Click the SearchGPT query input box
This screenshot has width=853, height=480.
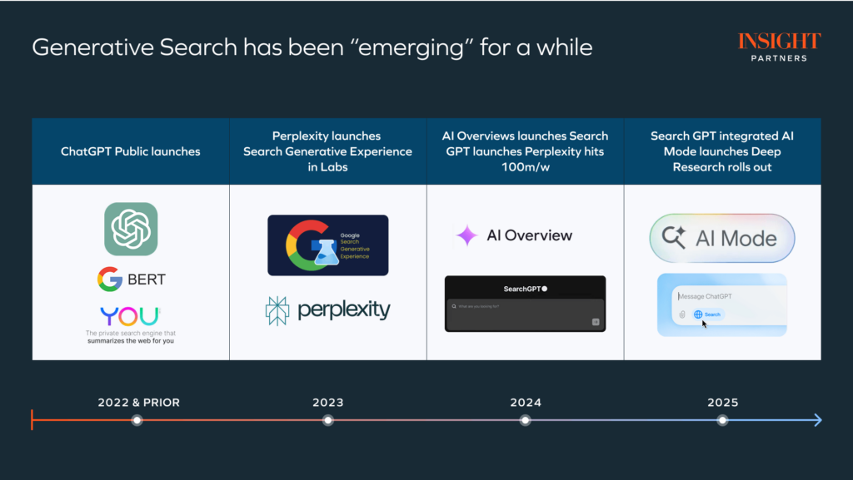pos(525,306)
